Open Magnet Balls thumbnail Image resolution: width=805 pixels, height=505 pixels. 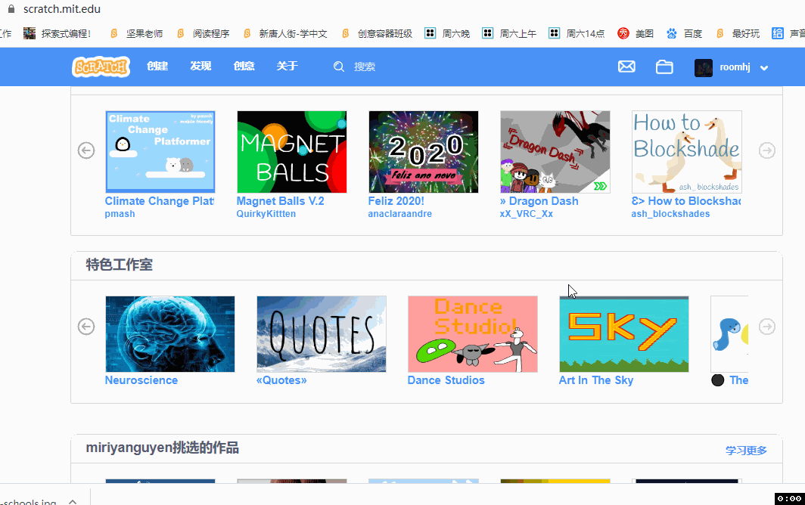click(x=291, y=152)
